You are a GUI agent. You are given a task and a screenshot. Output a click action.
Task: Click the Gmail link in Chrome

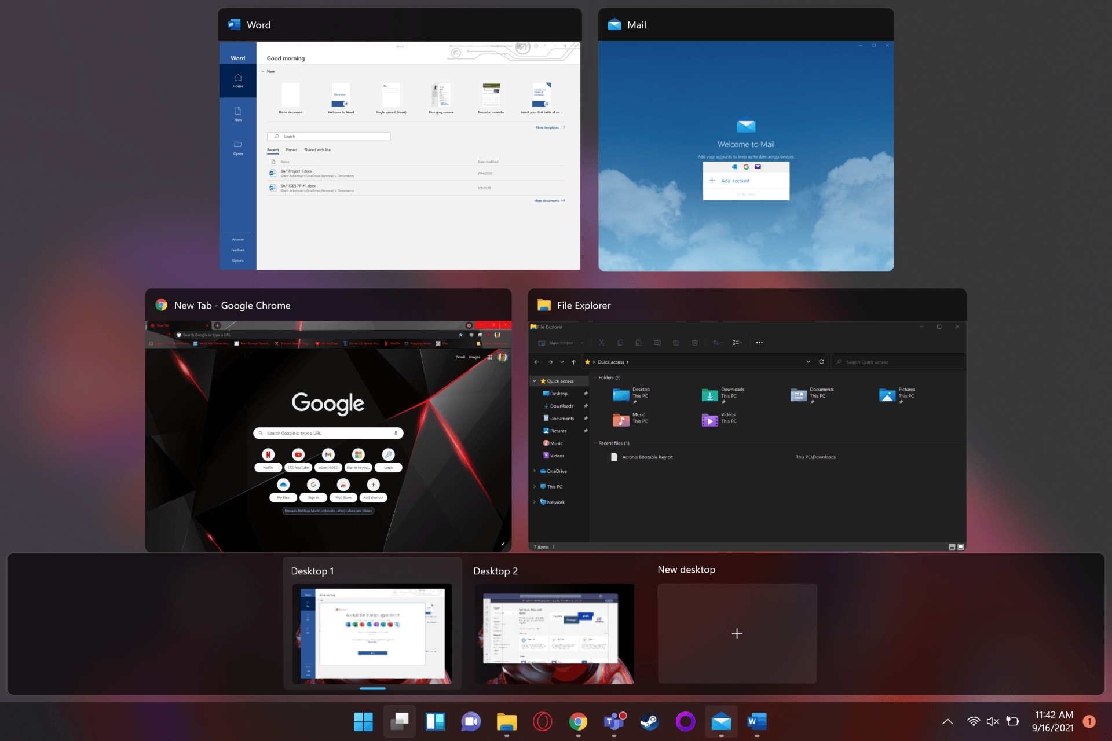460,357
